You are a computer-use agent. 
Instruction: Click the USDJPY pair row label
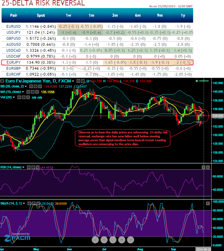point(13,32)
